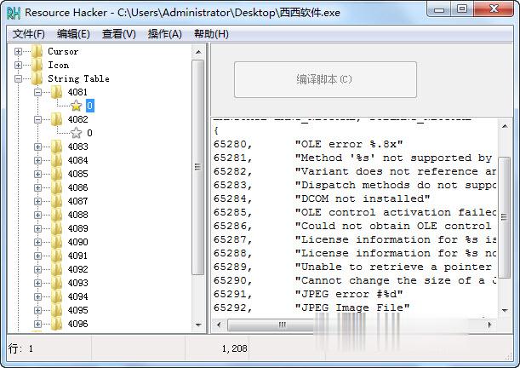Click the tree panel scroll up arrow
Viewport: 520px width, 368px height.
198,52
